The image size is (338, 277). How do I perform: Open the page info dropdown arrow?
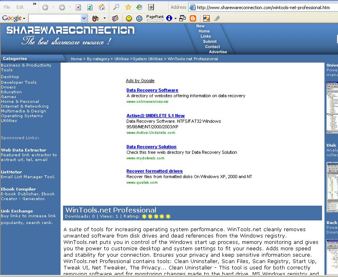tap(175, 18)
